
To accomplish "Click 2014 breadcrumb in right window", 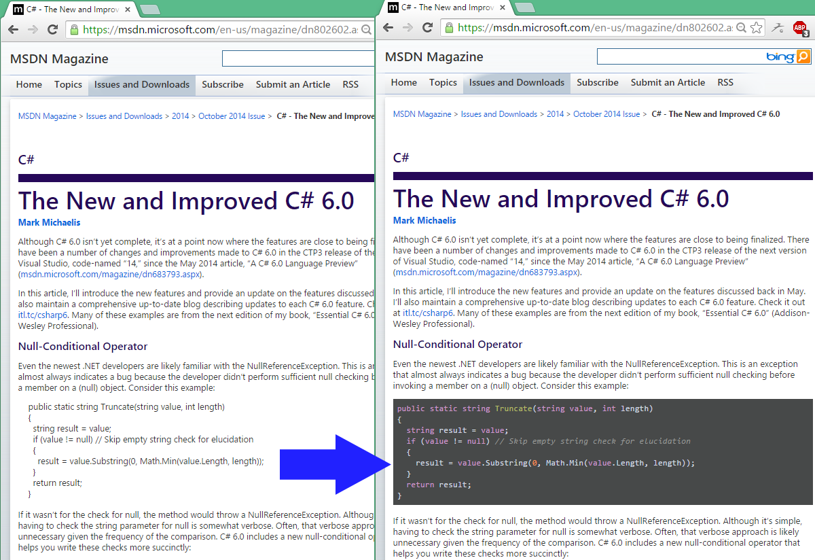I will pyautogui.click(x=556, y=114).
